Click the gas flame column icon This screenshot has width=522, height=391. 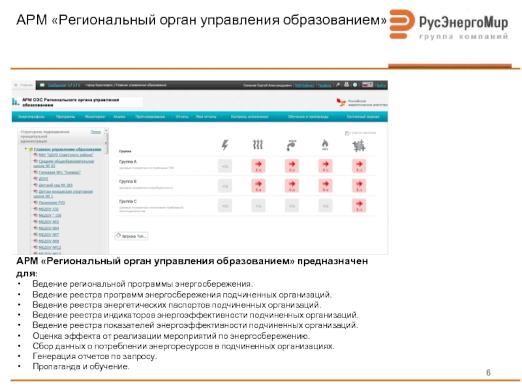point(325,145)
